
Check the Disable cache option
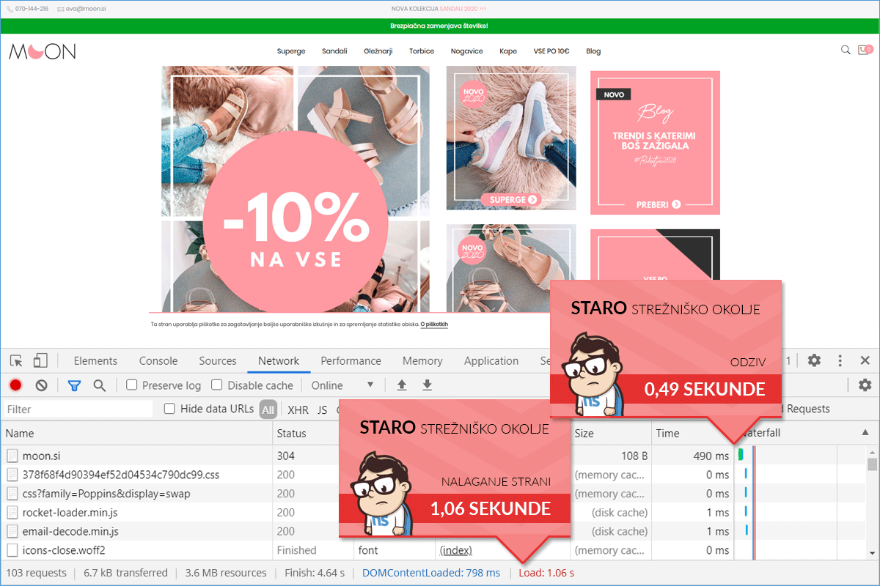[x=217, y=385]
